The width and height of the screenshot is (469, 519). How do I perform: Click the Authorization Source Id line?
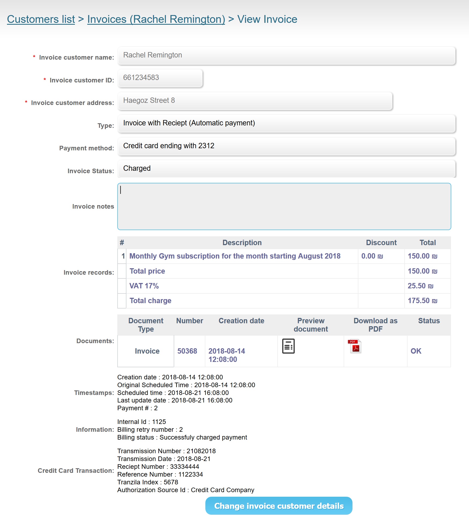(186, 490)
